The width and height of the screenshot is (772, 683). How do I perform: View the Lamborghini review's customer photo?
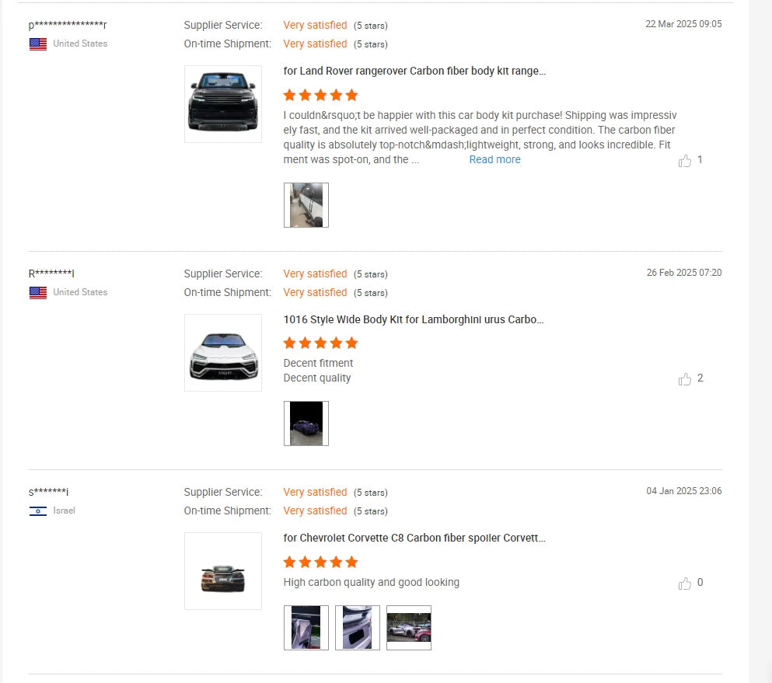(306, 423)
